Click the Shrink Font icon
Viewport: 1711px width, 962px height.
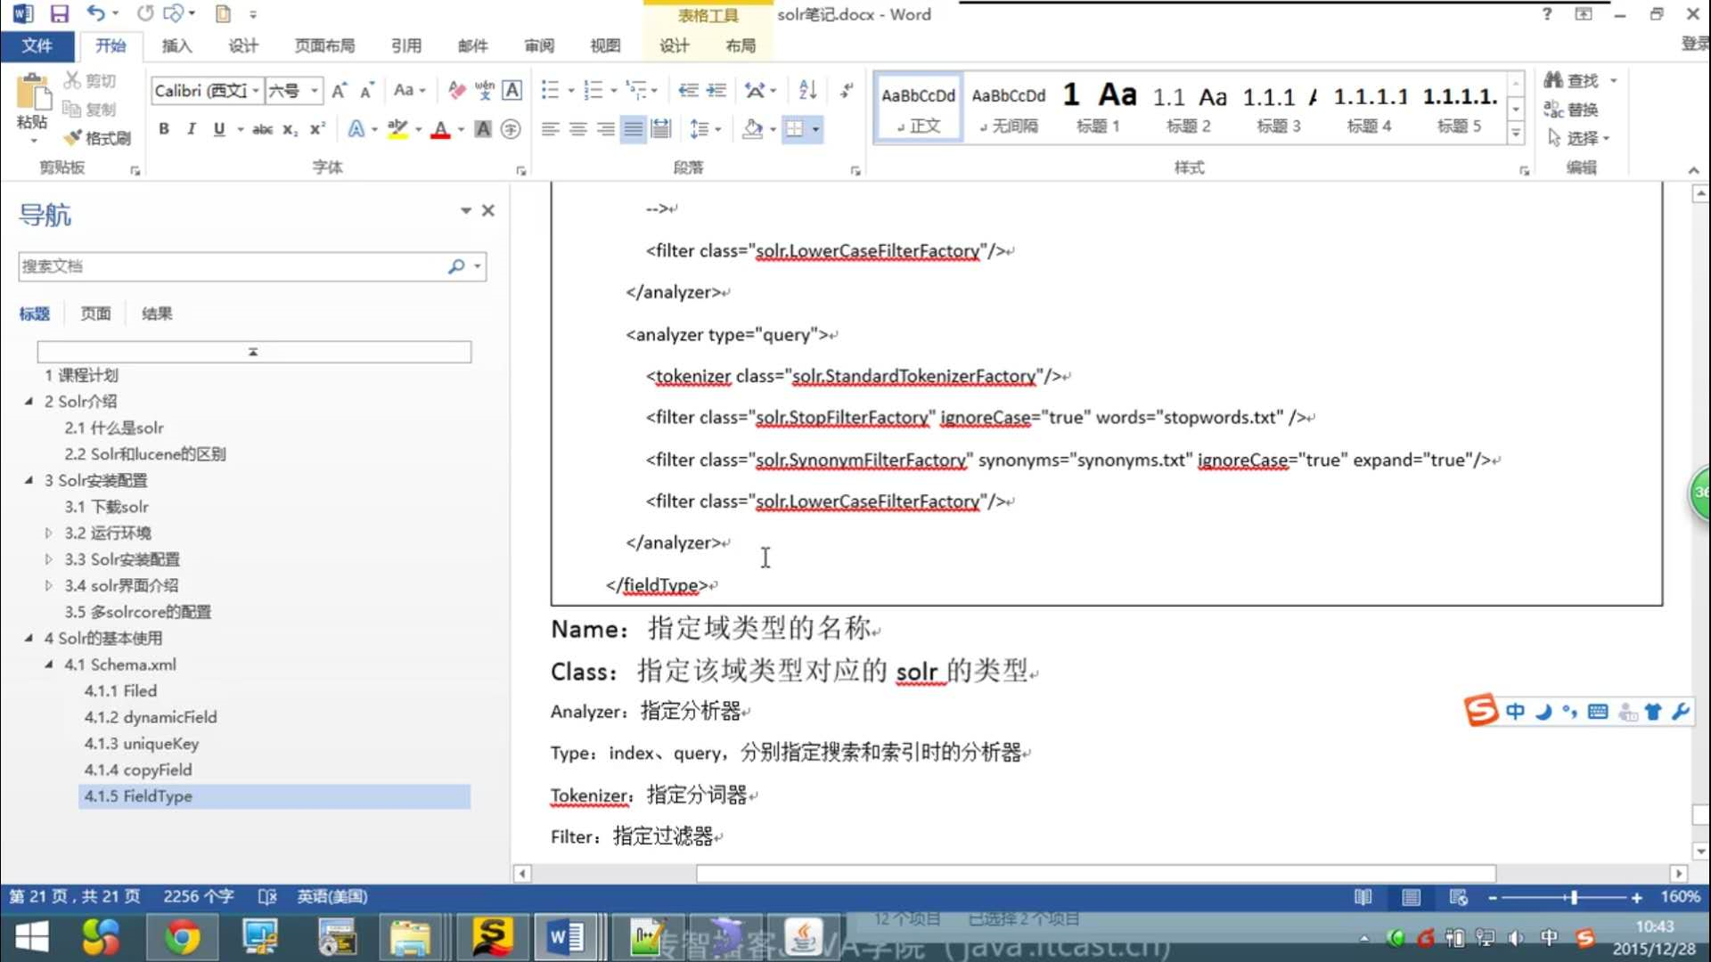tap(366, 90)
